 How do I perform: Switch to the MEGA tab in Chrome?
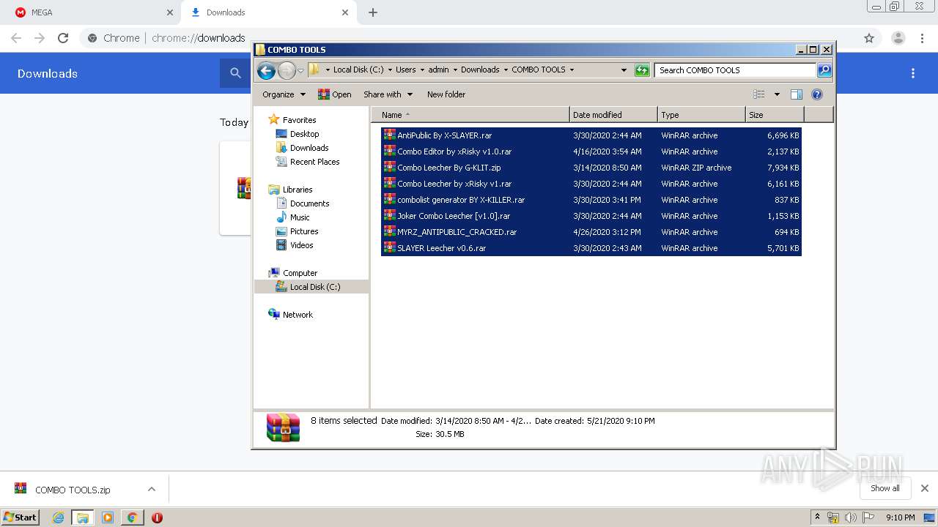pos(90,12)
